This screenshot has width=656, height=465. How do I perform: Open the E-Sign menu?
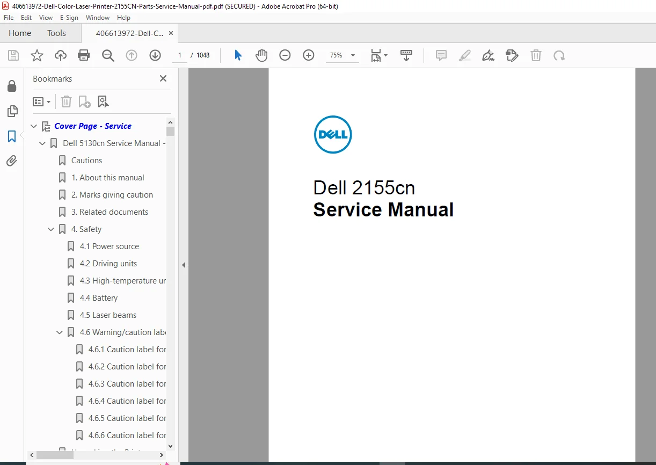69,18
